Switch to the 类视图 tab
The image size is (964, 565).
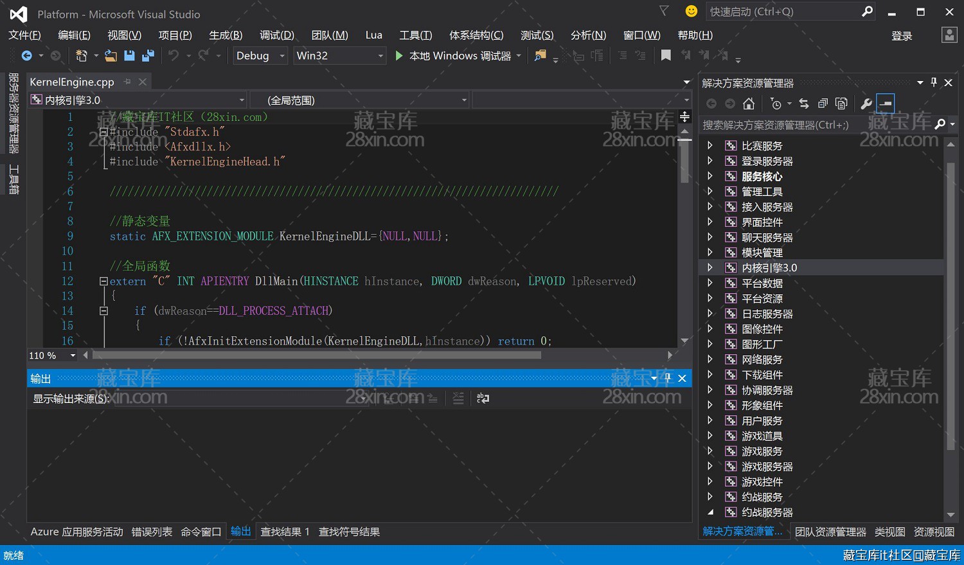[x=889, y=532]
